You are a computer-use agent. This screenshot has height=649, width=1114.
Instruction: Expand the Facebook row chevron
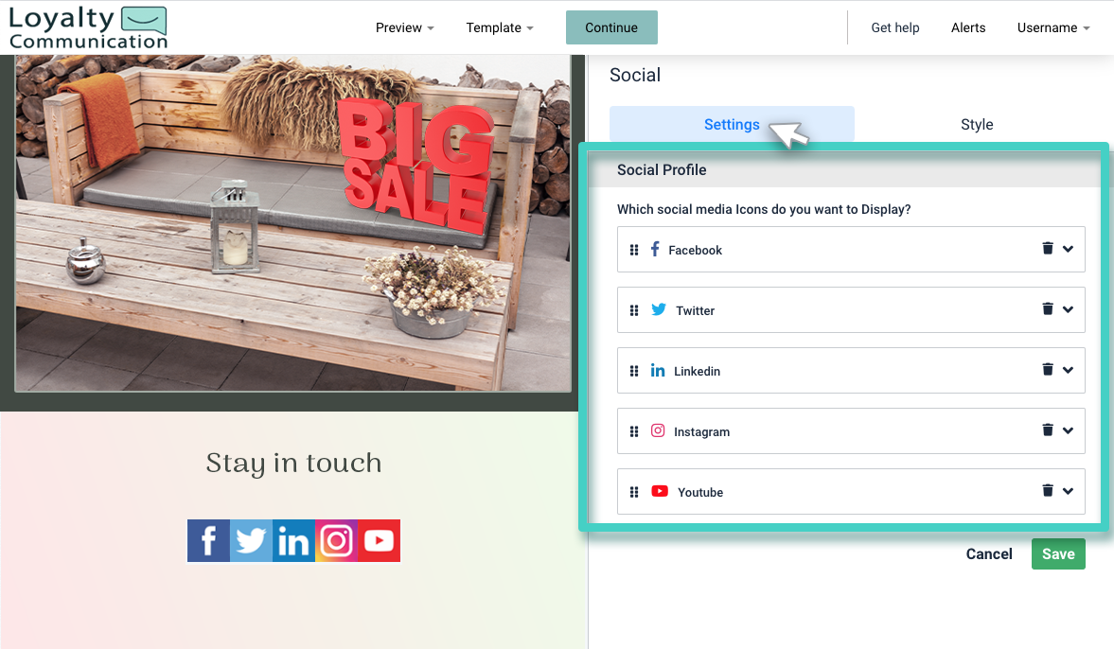point(1069,249)
